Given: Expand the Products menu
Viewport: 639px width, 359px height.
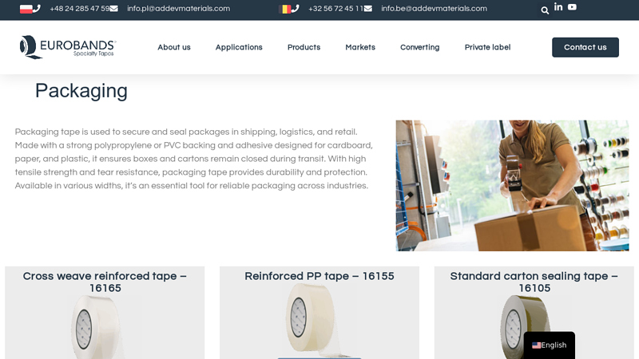Looking at the screenshot, I should (304, 47).
